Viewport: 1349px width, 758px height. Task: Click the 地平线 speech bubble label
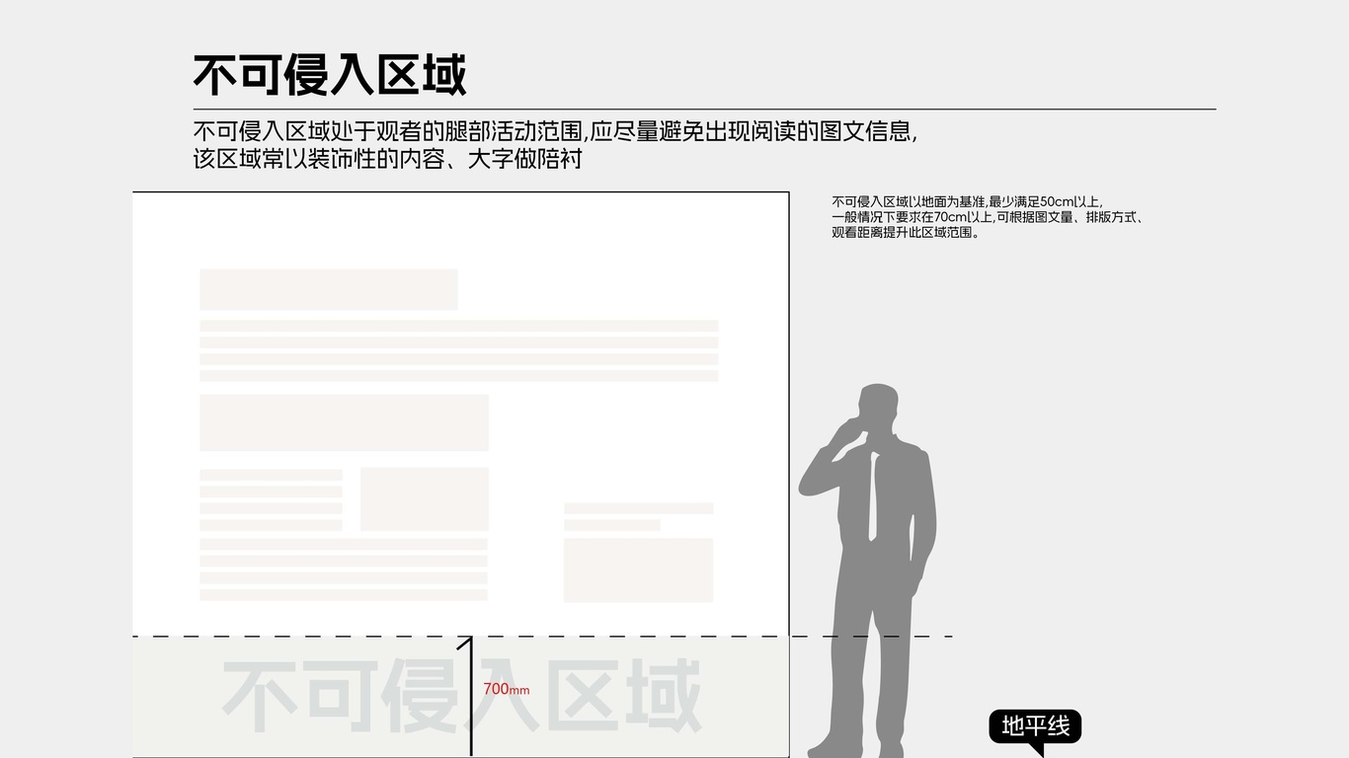(1035, 727)
